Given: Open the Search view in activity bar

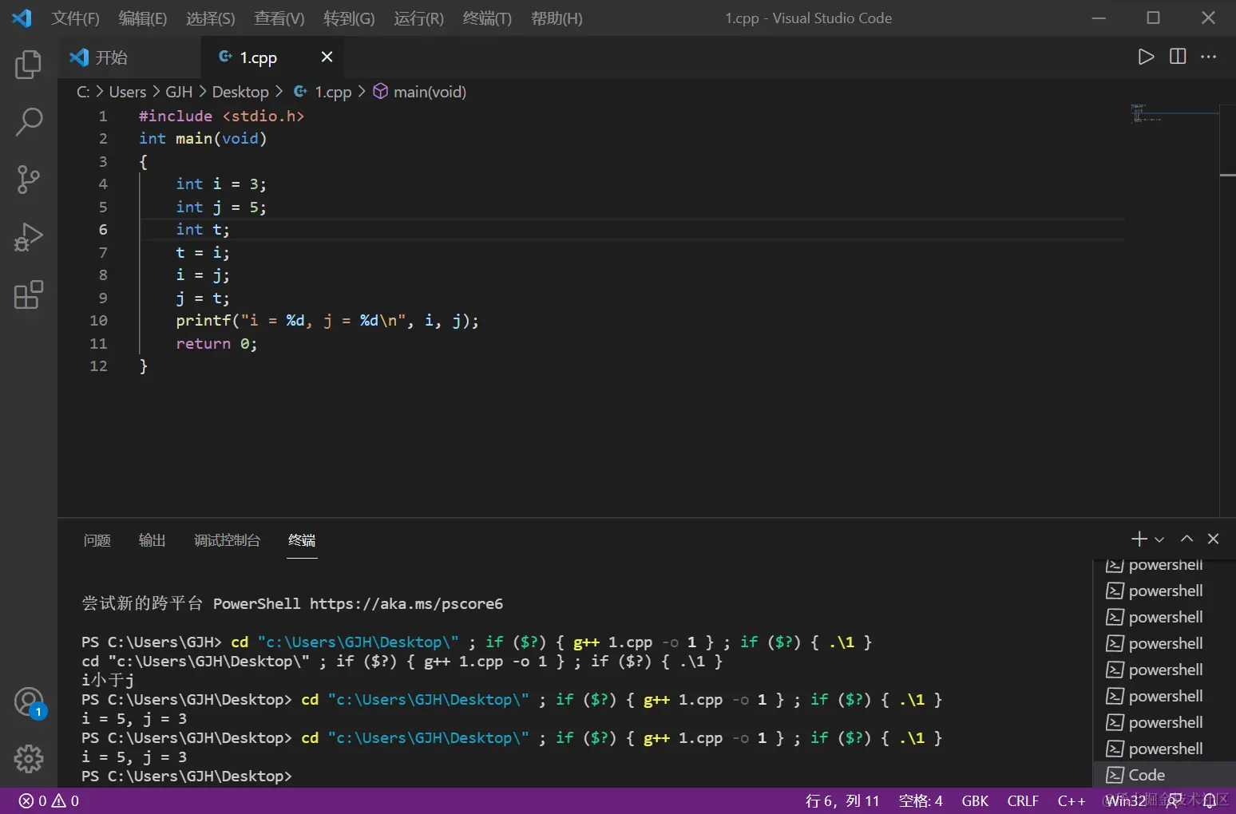Looking at the screenshot, I should pos(29,122).
